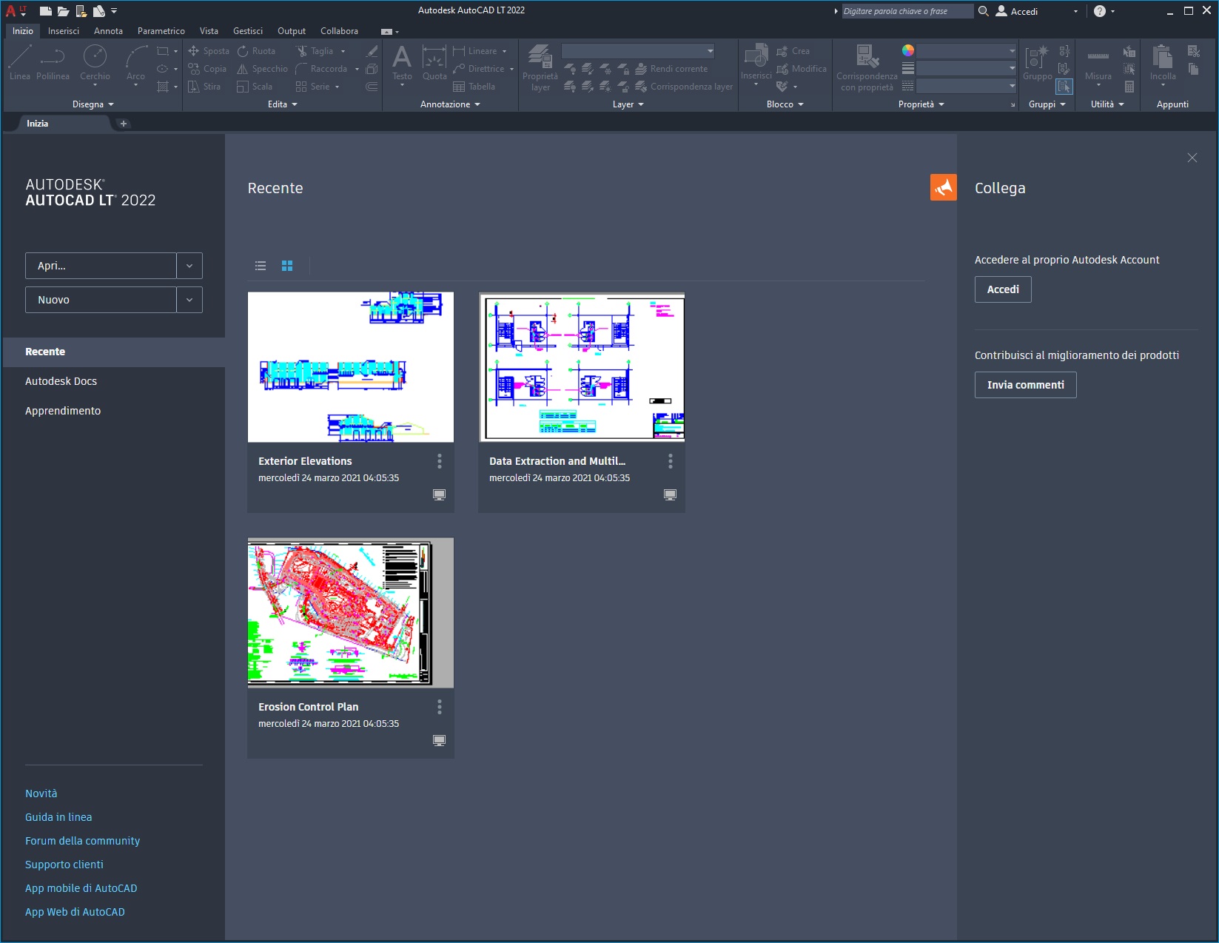Expand the Annotazione panel
Viewport: 1219px width, 943px height.
[x=450, y=104]
